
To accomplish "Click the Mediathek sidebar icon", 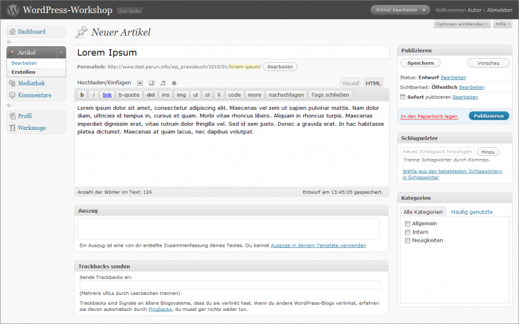I will pyautogui.click(x=12, y=83).
